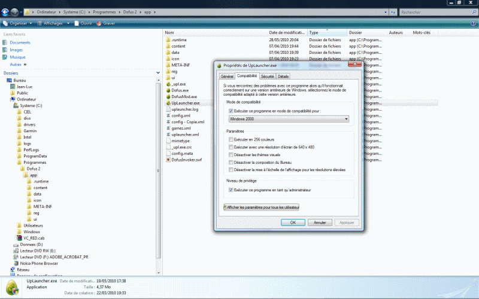Enable 640 x 480 screen resolution option
Viewport: 479px width, 299px height.
click(231, 147)
